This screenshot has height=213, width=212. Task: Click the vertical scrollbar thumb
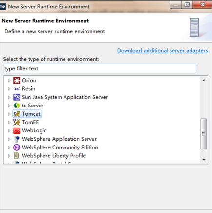[x=204, y=134]
